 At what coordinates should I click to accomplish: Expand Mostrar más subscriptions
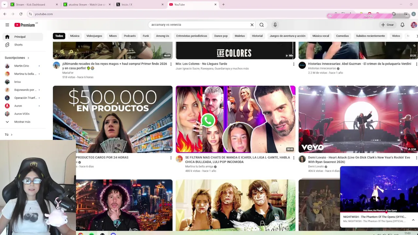click(23, 122)
